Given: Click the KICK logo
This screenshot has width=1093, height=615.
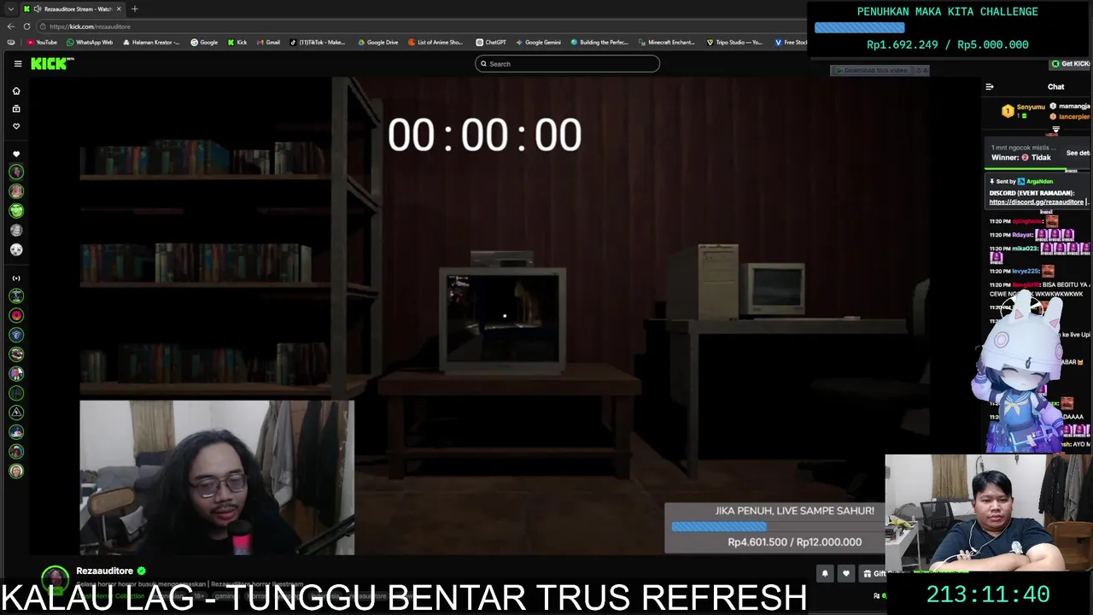Looking at the screenshot, I should coord(52,64).
